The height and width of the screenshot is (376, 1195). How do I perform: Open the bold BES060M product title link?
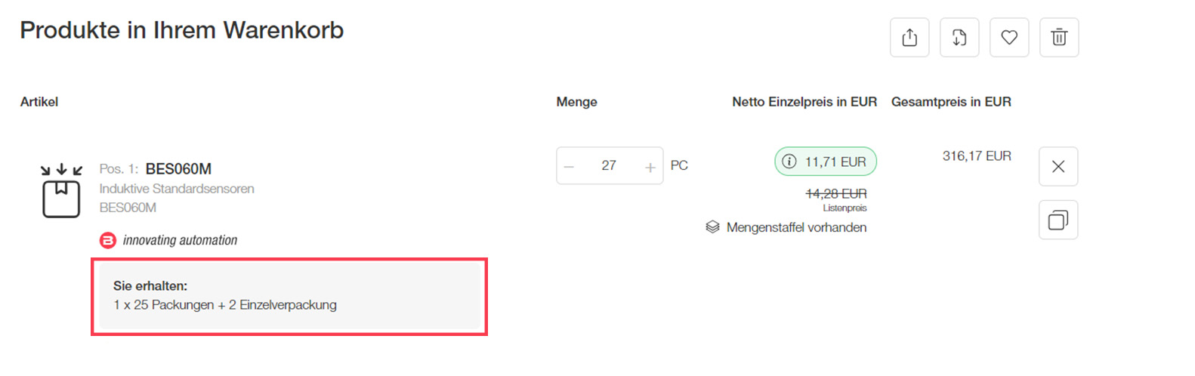click(178, 169)
